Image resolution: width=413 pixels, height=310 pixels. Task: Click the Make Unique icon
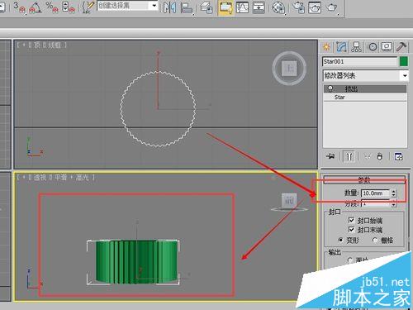click(x=367, y=156)
